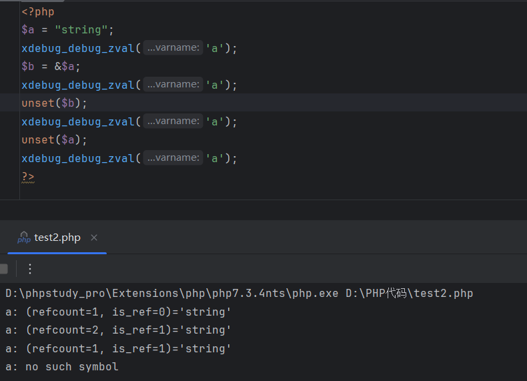Click the D:\PHP代码\test2.php path in console

pos(409,294)
